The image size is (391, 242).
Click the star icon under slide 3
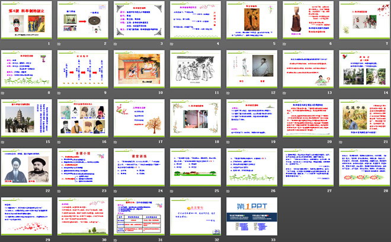pyautogui.click(x=116, y=44)
